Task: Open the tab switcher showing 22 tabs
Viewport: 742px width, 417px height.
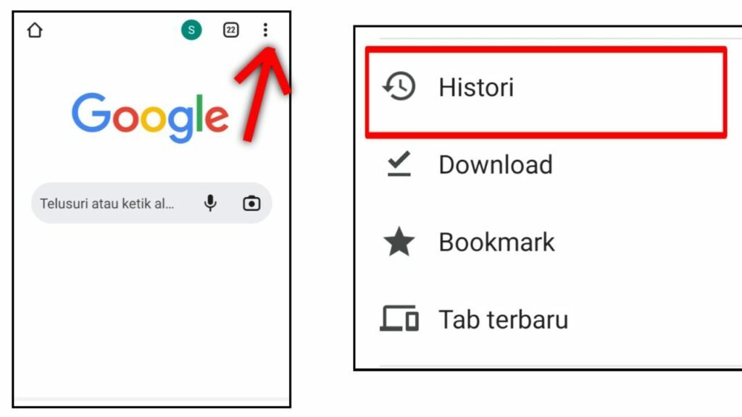Action: [x=231, y=30]
